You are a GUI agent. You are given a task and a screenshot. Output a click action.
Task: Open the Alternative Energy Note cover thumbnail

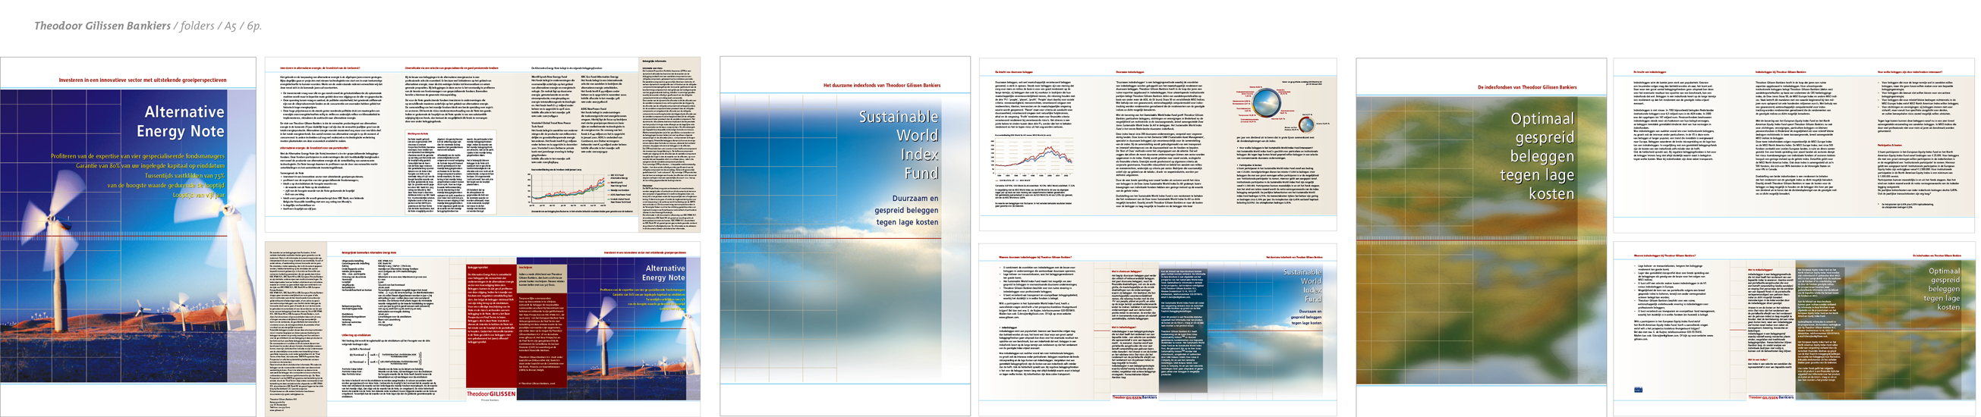[x=128, y=237]
